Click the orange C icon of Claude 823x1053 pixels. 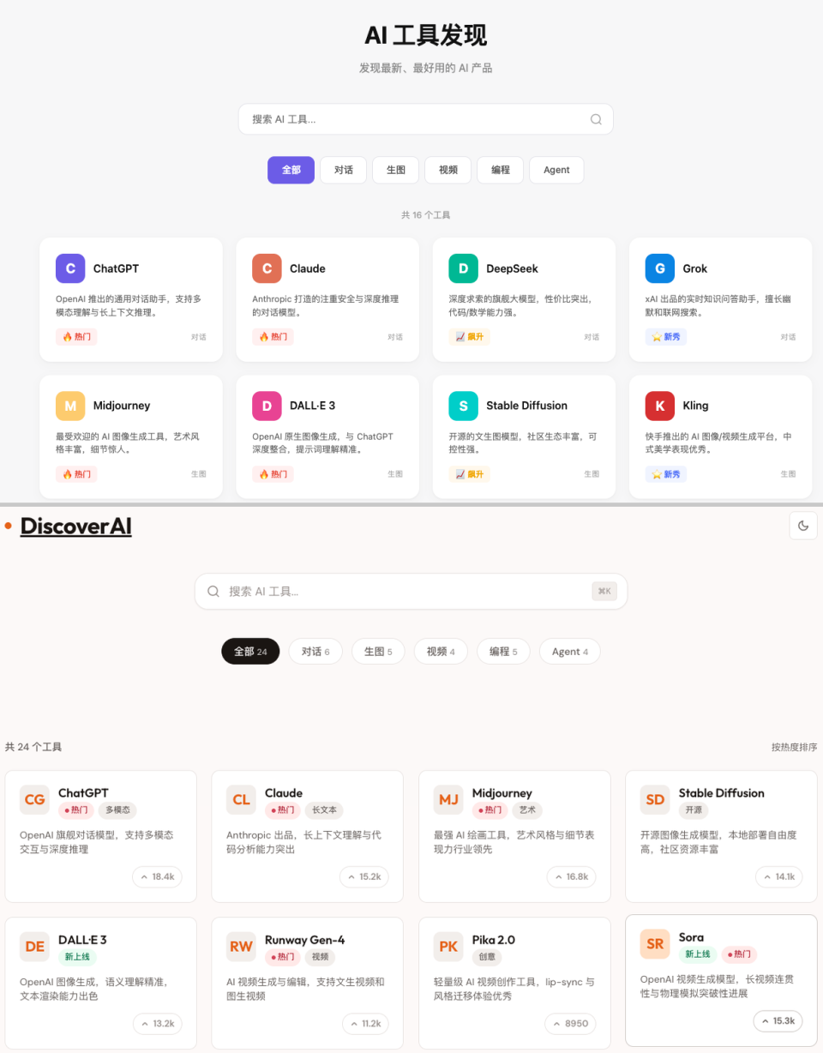(x=267, y=268)
